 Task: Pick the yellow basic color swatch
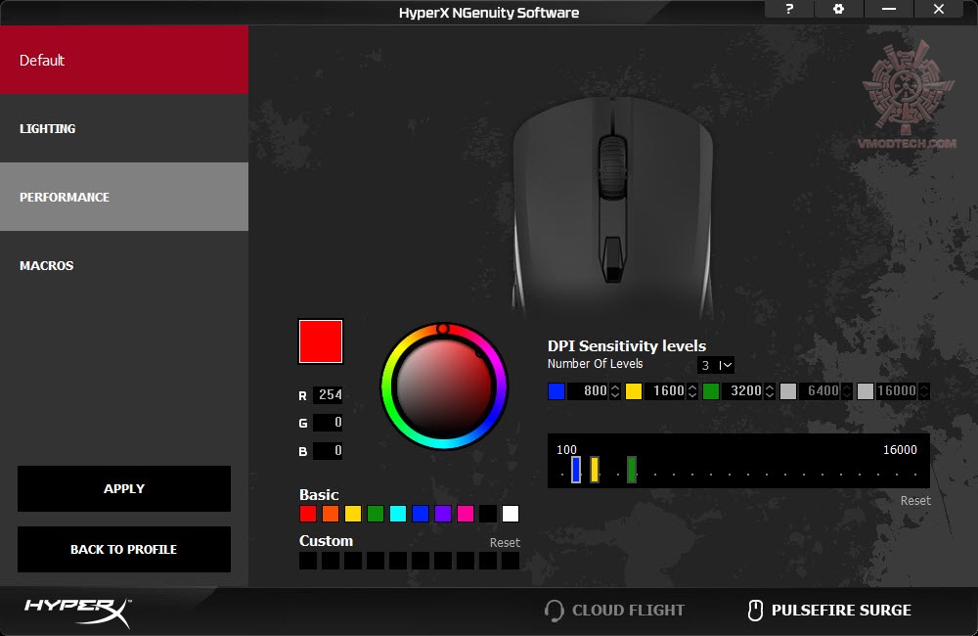353,514
